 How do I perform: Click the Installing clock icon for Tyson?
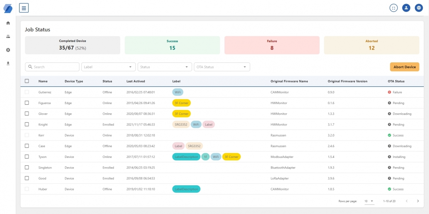click(x=389, y=157)
